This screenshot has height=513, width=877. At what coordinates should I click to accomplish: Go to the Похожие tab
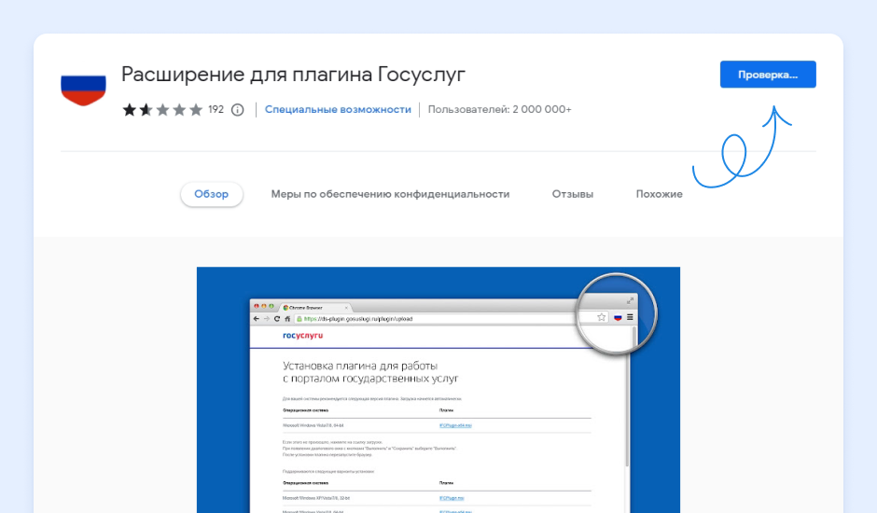pyautogui.click(x=659, y=194)
